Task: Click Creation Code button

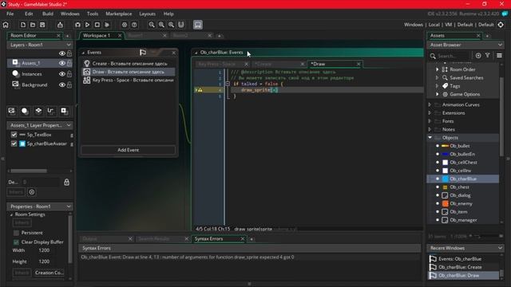Action: [x=50, y=273]
